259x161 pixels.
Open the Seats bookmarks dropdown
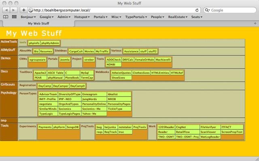pyautogui.click(x=197, y=17)
